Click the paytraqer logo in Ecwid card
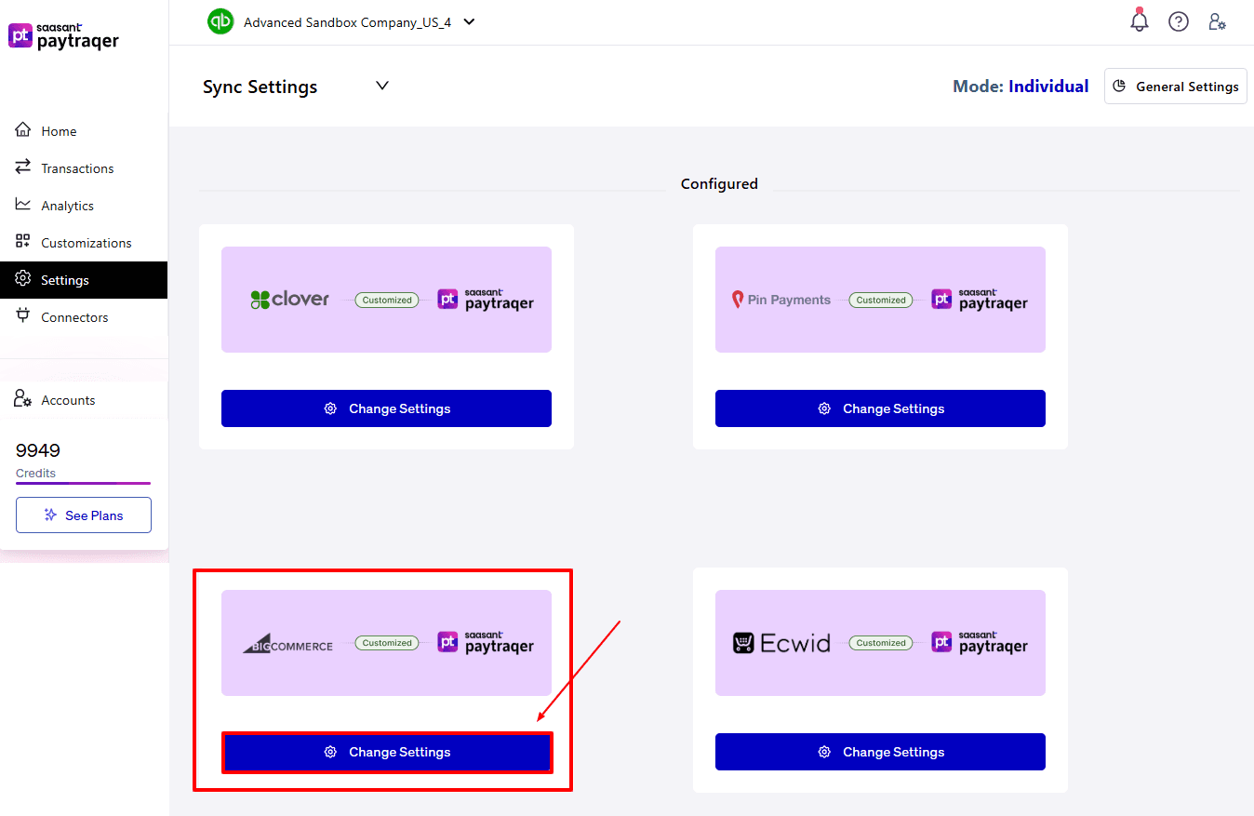 click(x=980, y=643)
